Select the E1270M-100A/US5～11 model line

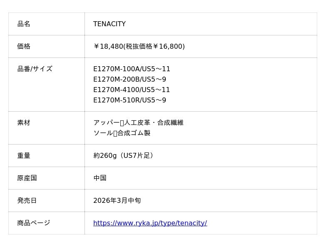coord(132,69)
